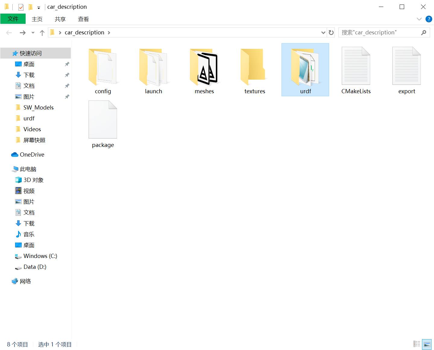Open 文档 in quick access
Screen dimensions: 434x350
coord(25,86)
